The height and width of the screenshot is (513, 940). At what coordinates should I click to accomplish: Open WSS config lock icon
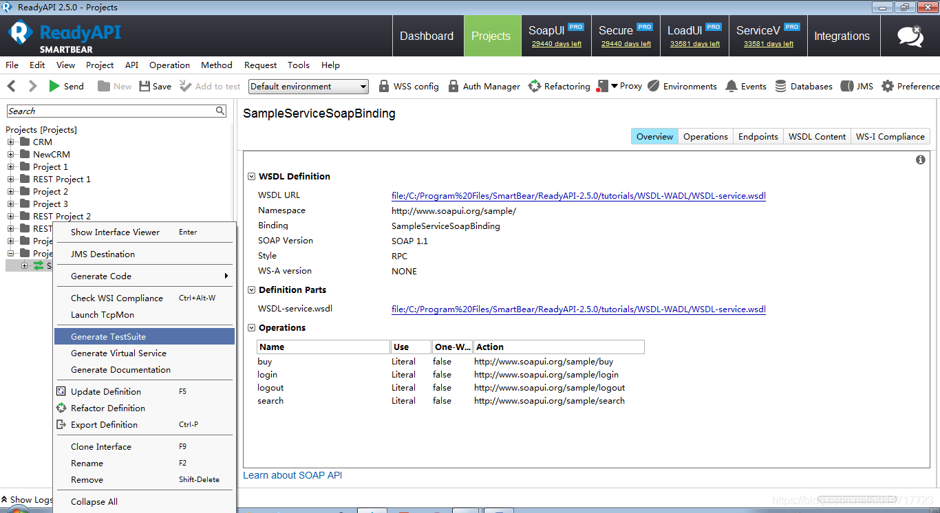tap(384, 86)
